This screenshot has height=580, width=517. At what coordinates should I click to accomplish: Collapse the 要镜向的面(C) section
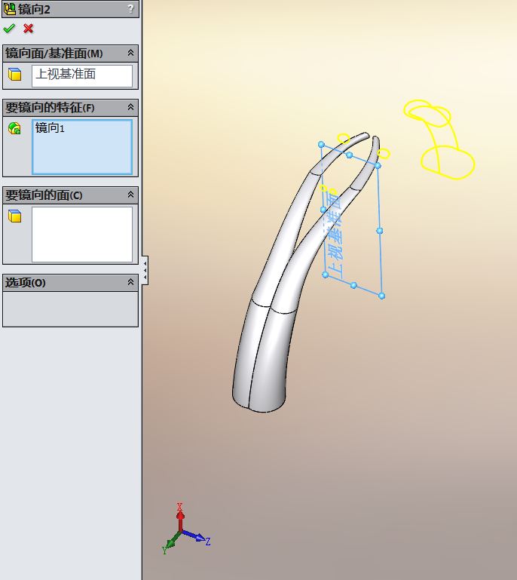coord(130,195)
